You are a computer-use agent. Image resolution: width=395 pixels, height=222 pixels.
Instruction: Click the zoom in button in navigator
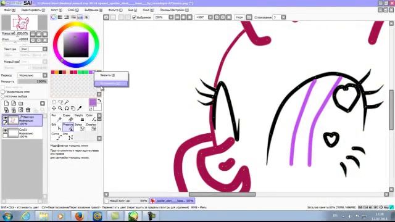pos(39,34)
